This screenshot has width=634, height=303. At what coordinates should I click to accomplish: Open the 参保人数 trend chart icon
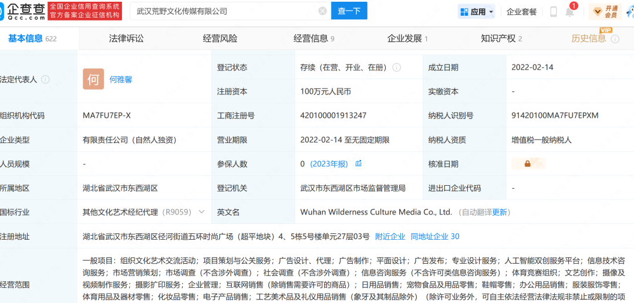[358, 164]
